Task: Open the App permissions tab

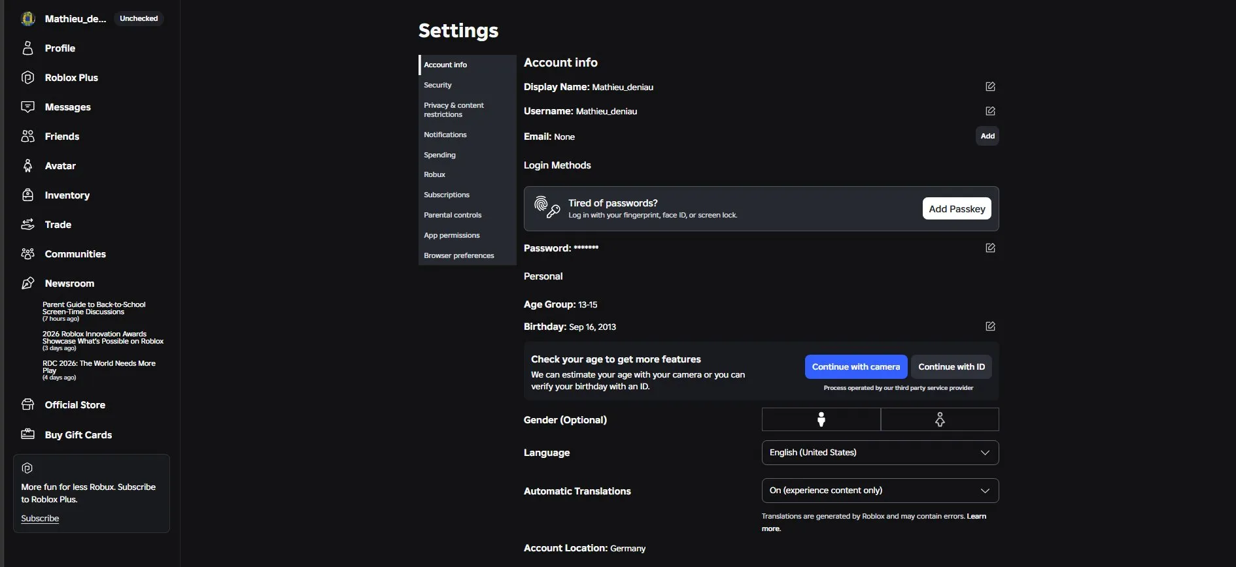Action: [468, 235]
